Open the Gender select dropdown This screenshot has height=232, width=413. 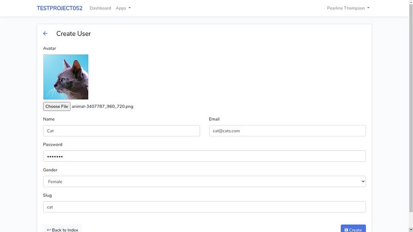(x=204, y=181)
